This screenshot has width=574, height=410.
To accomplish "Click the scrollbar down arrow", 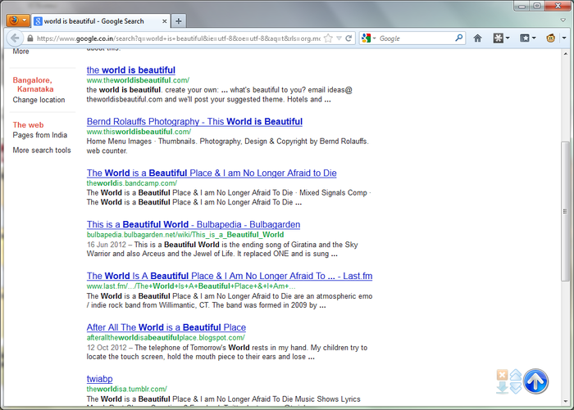I will (565, 401).
